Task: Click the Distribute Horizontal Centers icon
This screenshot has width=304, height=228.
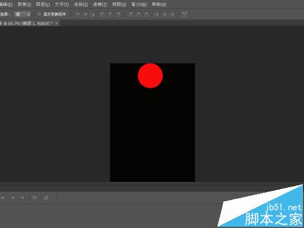Action: pos(164,14)
